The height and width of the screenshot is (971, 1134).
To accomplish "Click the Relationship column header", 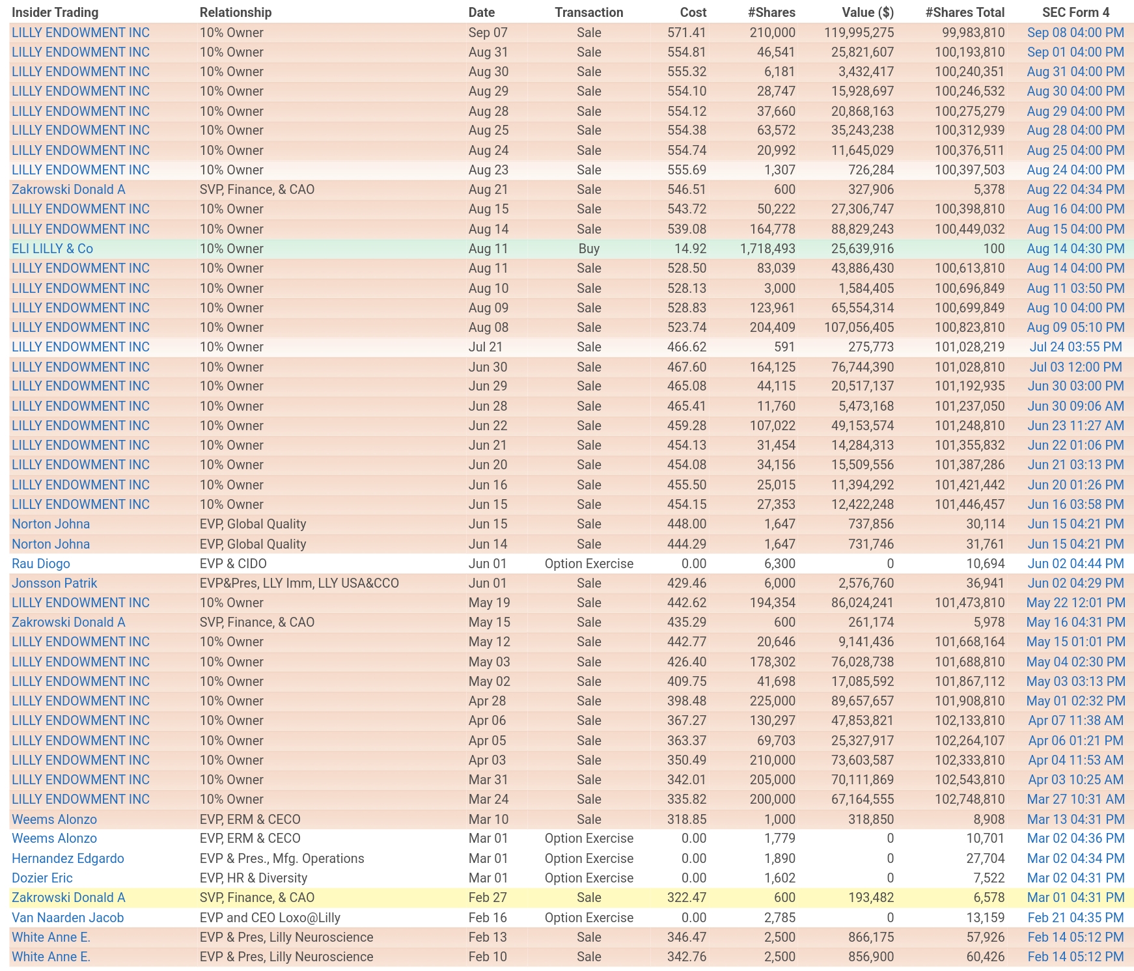I will click(236, 12).
